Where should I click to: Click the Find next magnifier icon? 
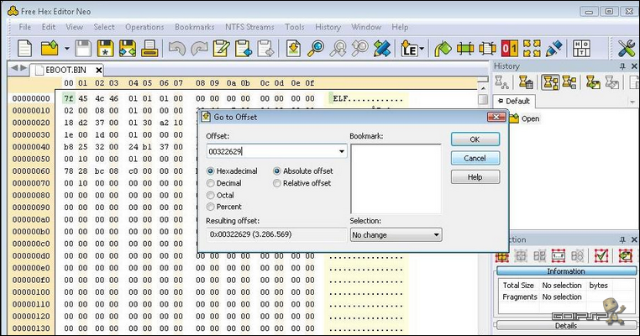[x=360, y=48]
